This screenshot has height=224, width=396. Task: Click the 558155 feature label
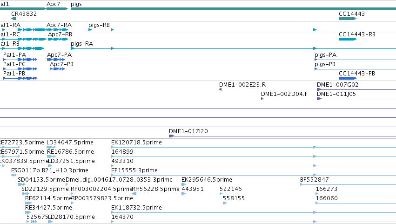coord(234,198)
